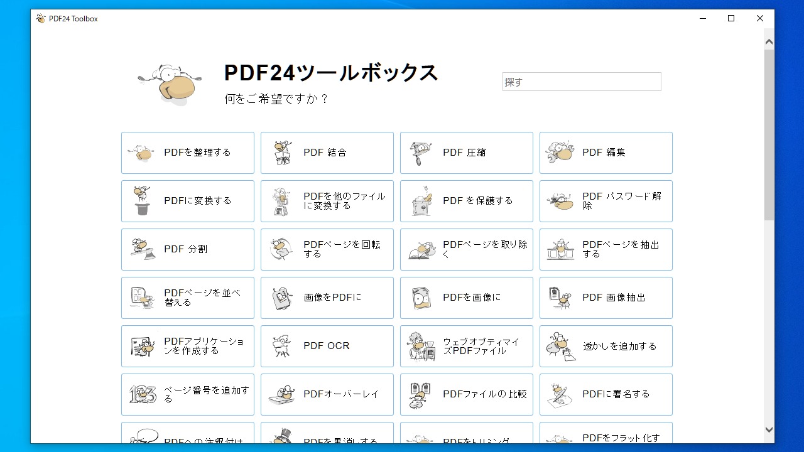804x452 pixels.
Task: Select the PDF 圧縮 label
Action: [464, 153]
